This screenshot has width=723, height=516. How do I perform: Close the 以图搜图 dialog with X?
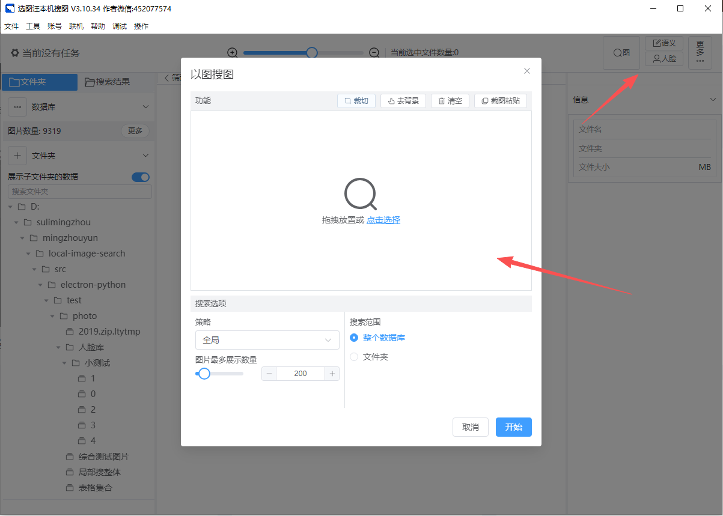click(527, 71)
